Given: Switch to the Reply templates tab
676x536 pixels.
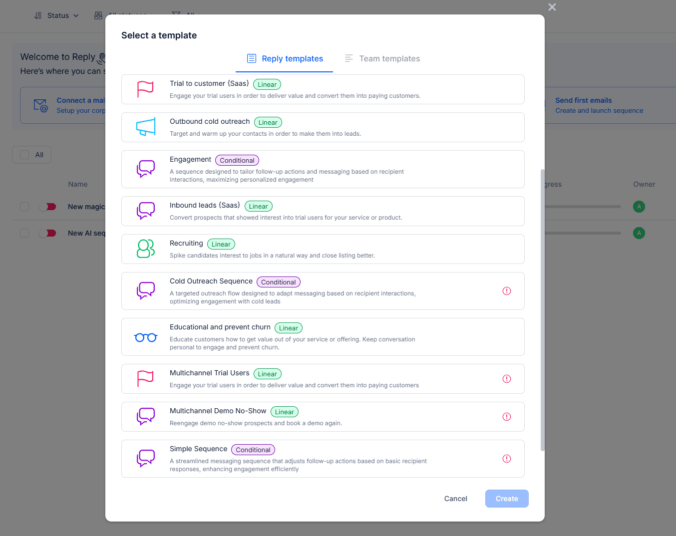Looking at the screenshot, I should click(x=285, y=59).
